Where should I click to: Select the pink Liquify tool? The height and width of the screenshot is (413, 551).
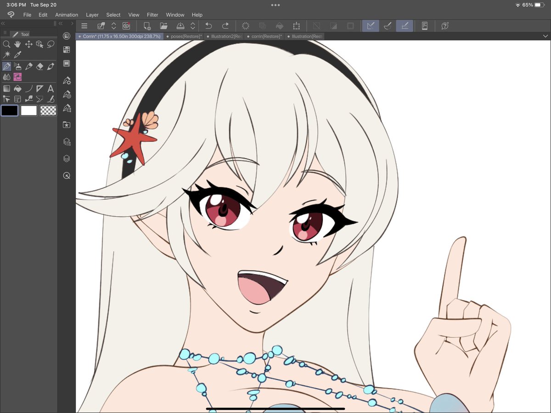click(x=17, y=77)
